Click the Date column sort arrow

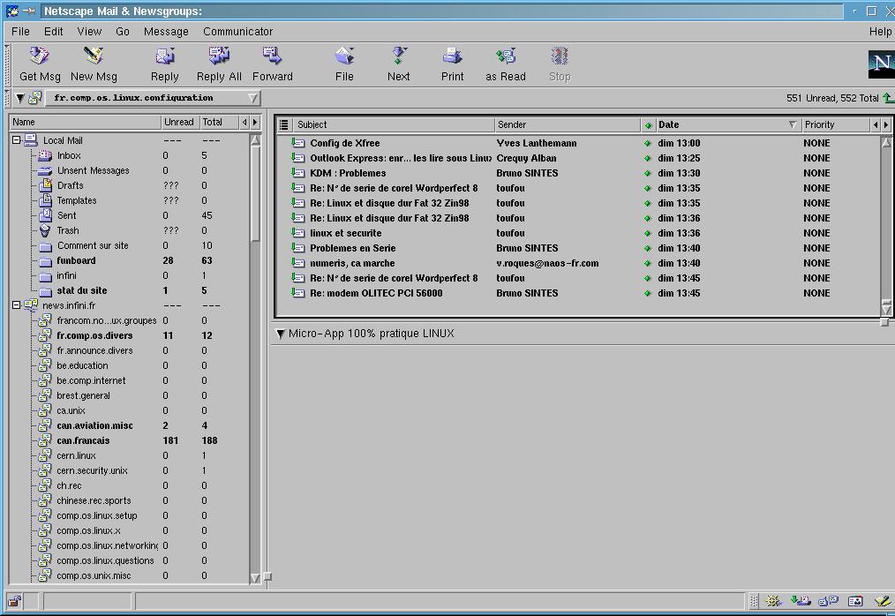(x=793, y=124)
